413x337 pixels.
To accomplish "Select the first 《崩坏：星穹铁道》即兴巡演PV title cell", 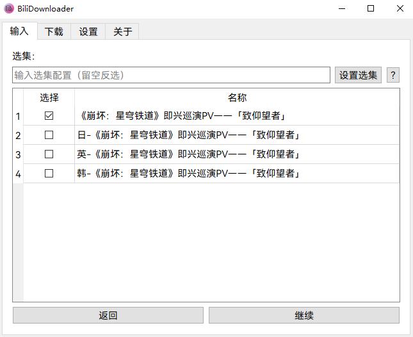I will coord(237,116).
